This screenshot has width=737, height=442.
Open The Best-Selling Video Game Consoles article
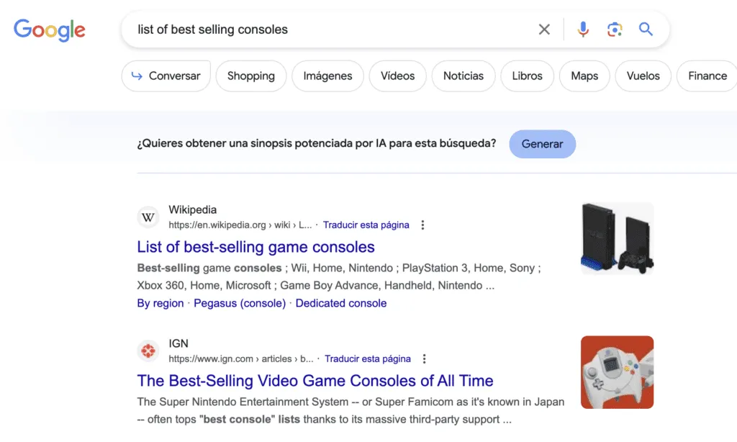[x=315, y=380]
